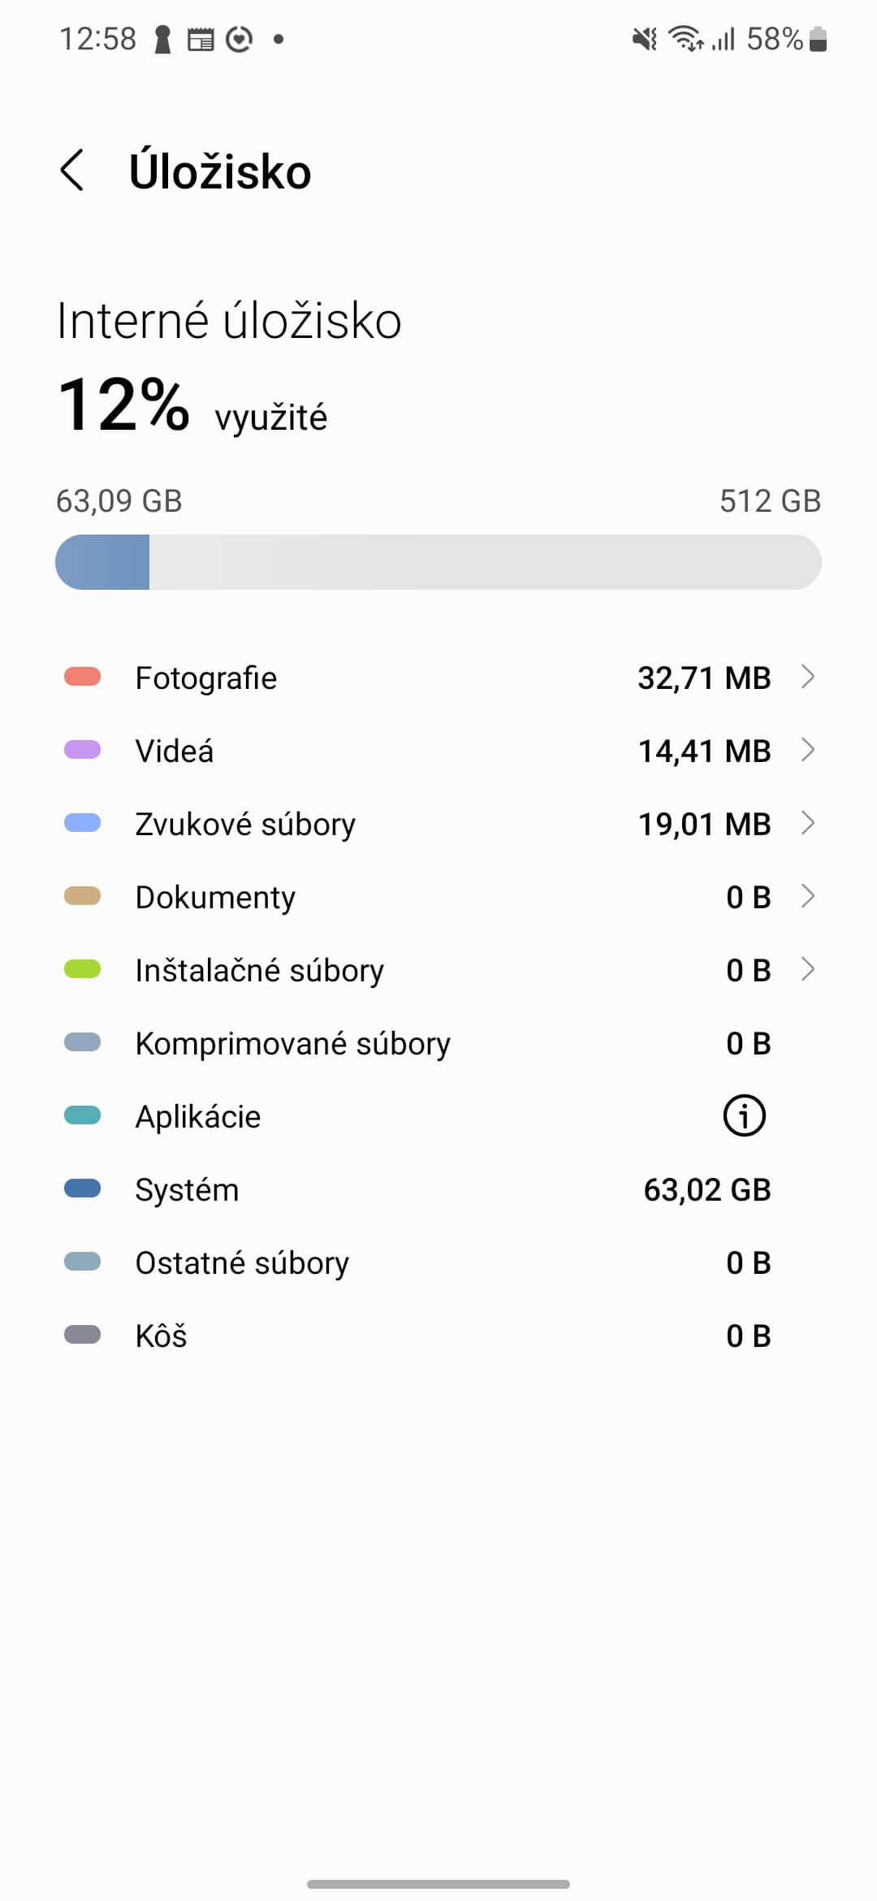Tap the battery icon showing 58%
Image resolution: width=877 pixels, height=1901 pixels.
coord(818,38)
